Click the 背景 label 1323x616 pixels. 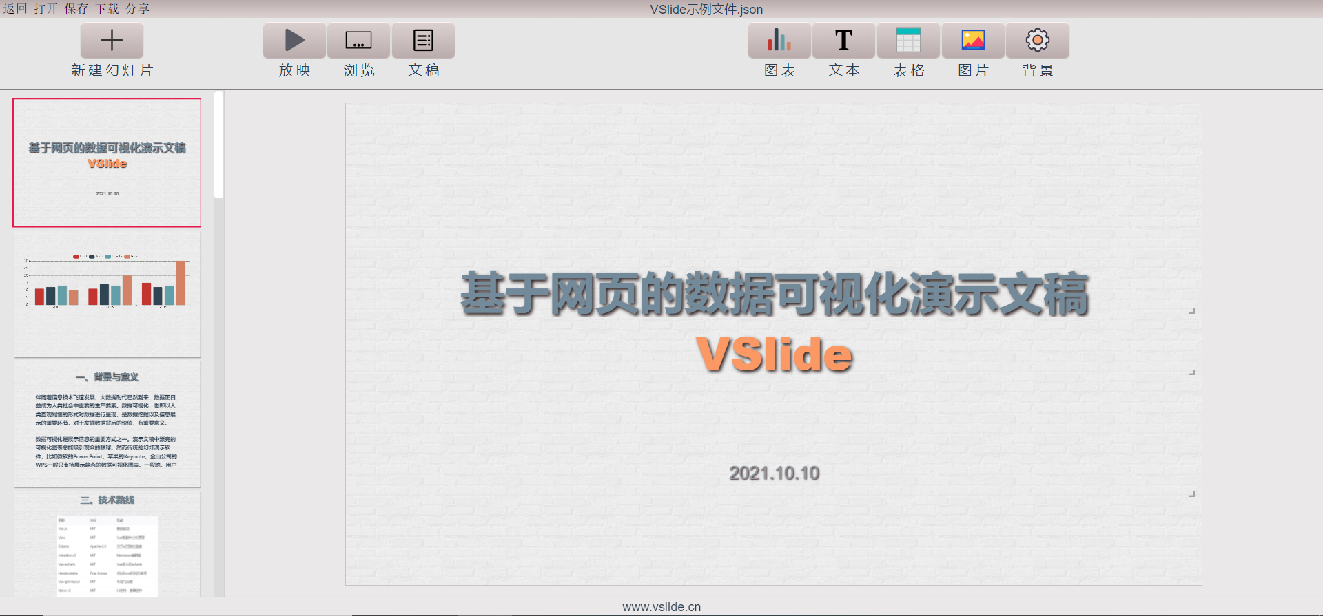(x=1038, y=70)
